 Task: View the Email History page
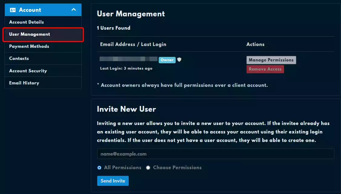tap(24, 83)
